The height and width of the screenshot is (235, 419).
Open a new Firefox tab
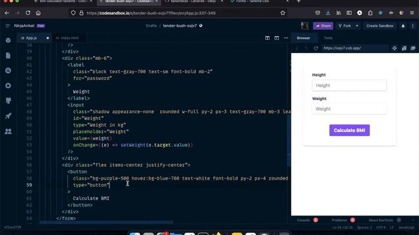(x=299, y=1)
